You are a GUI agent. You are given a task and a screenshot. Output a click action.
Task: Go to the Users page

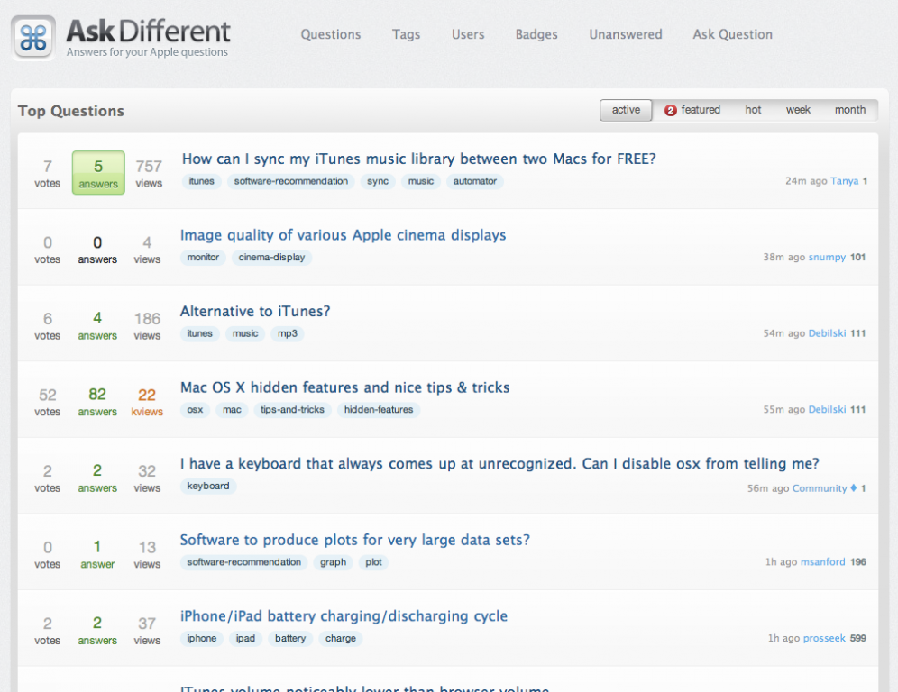468,34
